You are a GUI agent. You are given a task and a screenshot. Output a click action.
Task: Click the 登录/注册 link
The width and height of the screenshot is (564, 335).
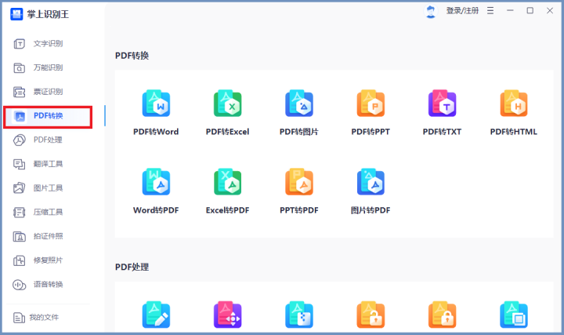462,11
